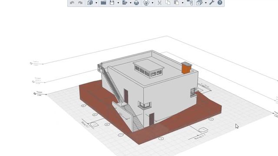Select the section marker on the right grid

click(203, 130)
